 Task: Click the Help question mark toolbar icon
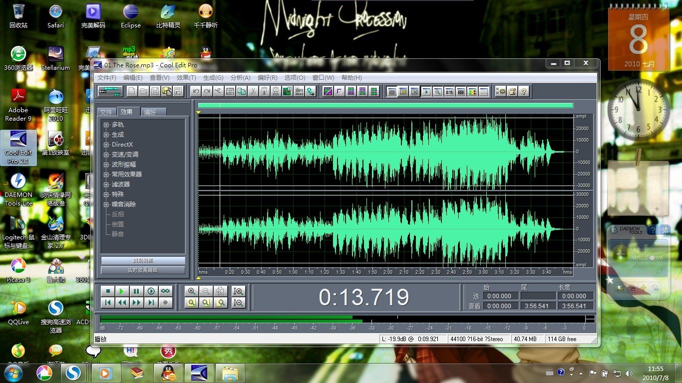(523, 91)
